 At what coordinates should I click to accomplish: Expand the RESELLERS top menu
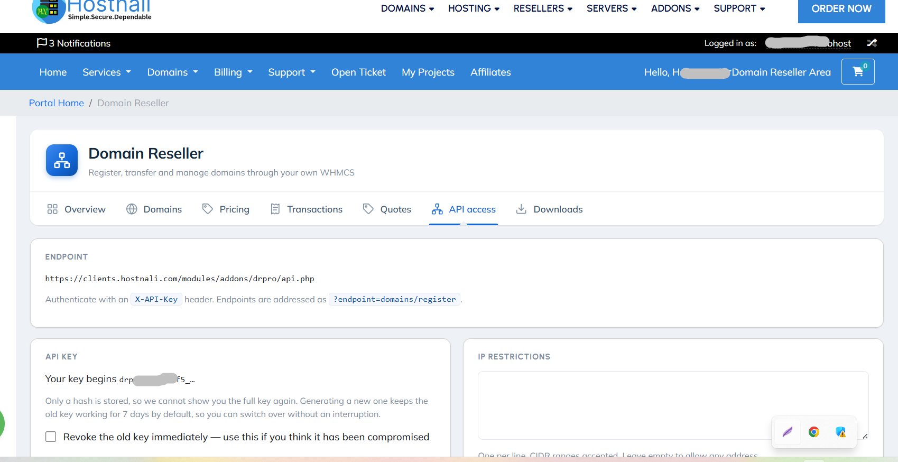point(543,8)
